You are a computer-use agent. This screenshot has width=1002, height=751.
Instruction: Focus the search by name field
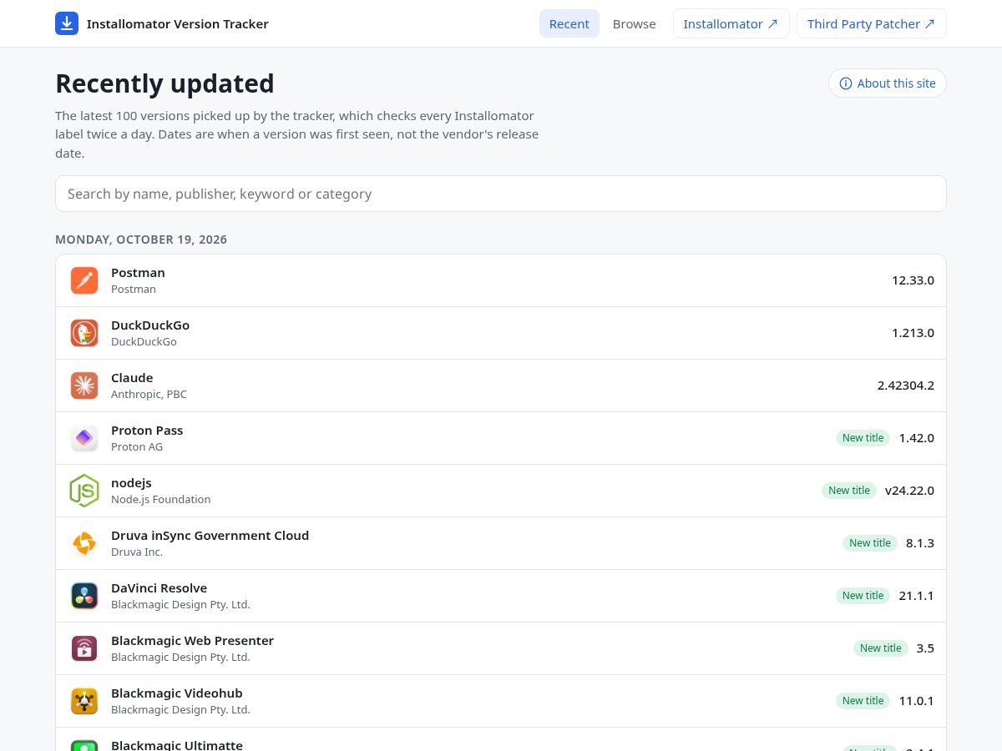coord(501,194)
